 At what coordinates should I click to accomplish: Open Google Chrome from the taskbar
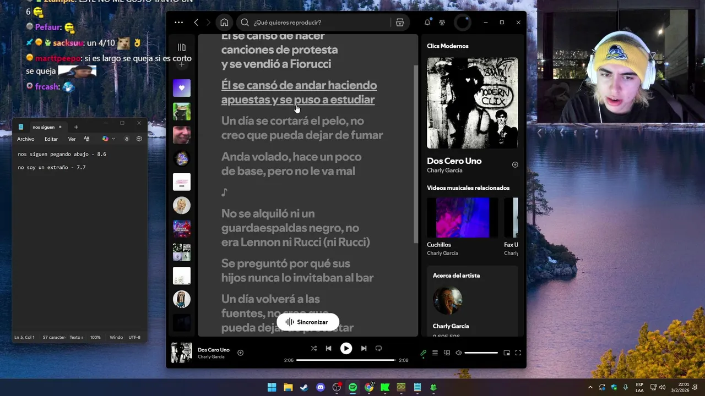pyautogui.click(x=369, y=387)
